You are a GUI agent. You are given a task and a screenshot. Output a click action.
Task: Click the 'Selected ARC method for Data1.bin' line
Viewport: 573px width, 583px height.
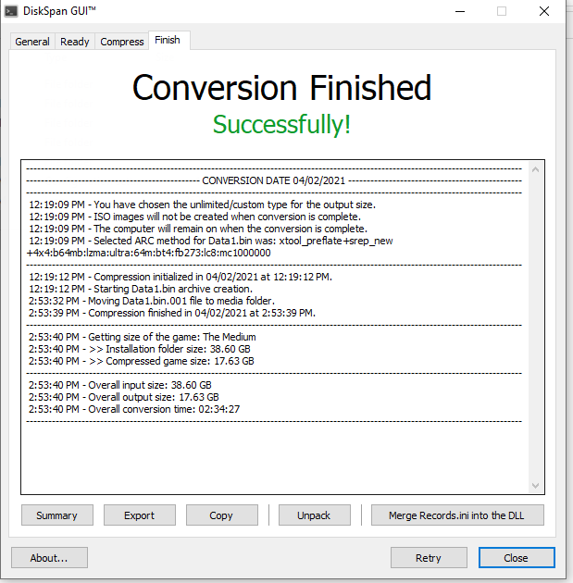pos(210,246)
